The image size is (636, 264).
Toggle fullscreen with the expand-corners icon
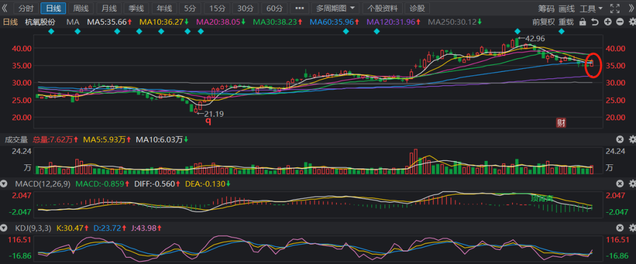point(615,8)
